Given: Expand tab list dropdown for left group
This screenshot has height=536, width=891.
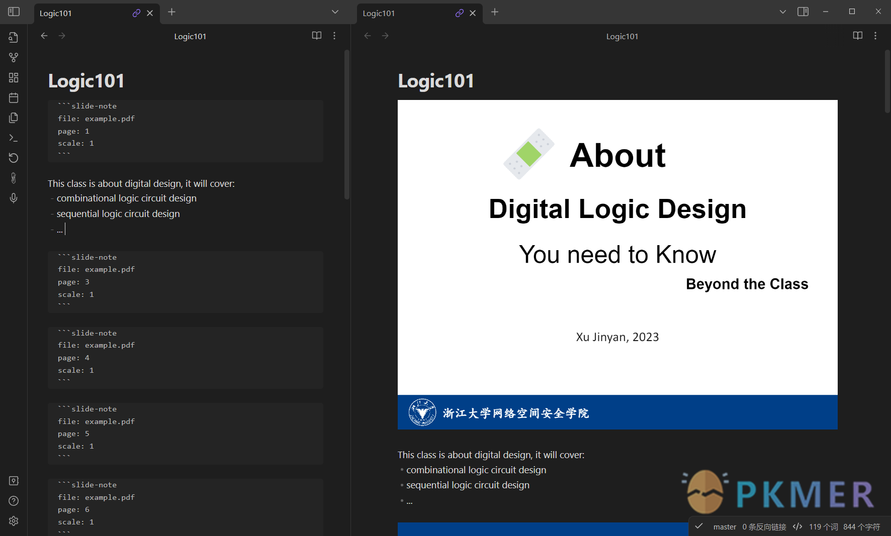Looking at the screenshot, I should click(335, 12).
